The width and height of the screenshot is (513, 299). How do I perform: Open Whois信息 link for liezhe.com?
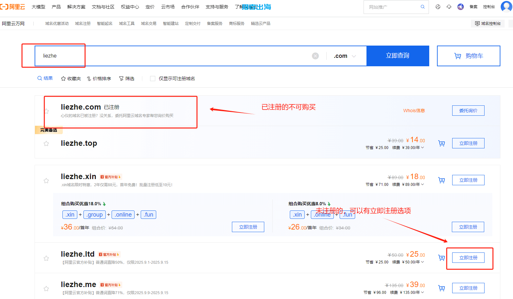(414, 111)
